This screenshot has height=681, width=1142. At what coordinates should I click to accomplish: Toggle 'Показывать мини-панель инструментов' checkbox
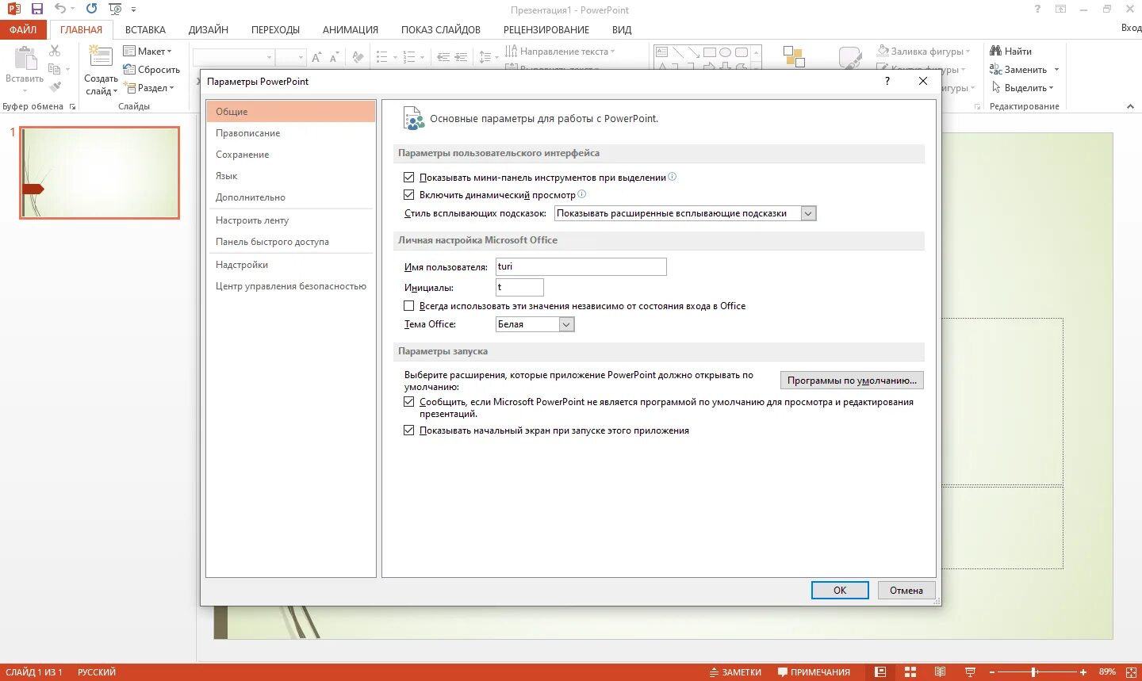pyautogui.click(x=409, y=178)
